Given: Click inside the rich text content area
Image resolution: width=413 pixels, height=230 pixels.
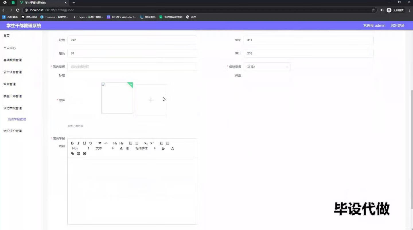Looking at the screenshot, I should [x=132, y=191].
